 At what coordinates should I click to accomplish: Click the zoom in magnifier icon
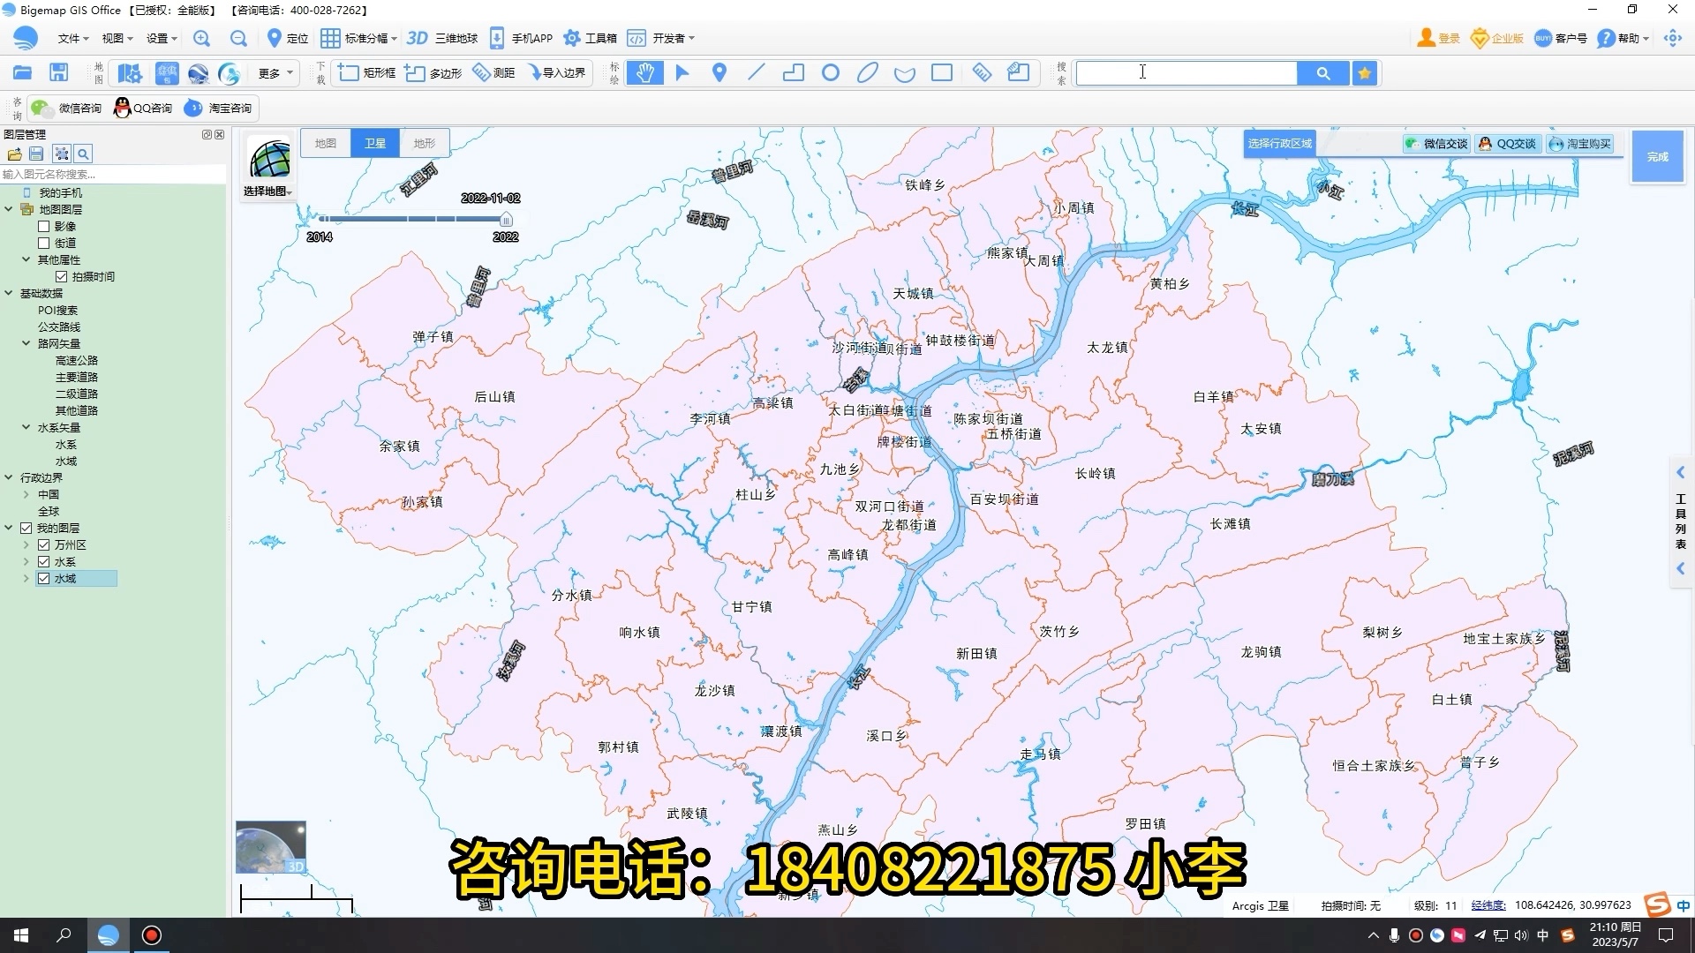click(201, 38)
